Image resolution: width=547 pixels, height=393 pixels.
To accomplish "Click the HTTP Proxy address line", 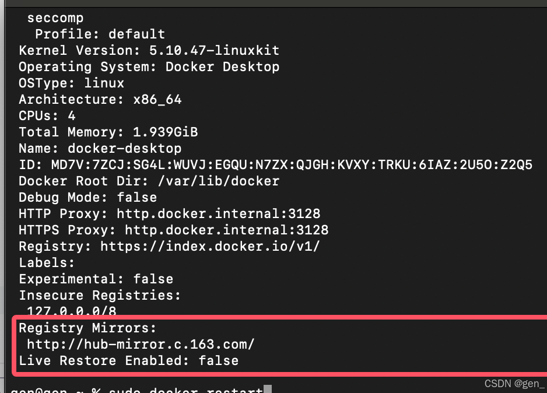I will pos(169,213).
